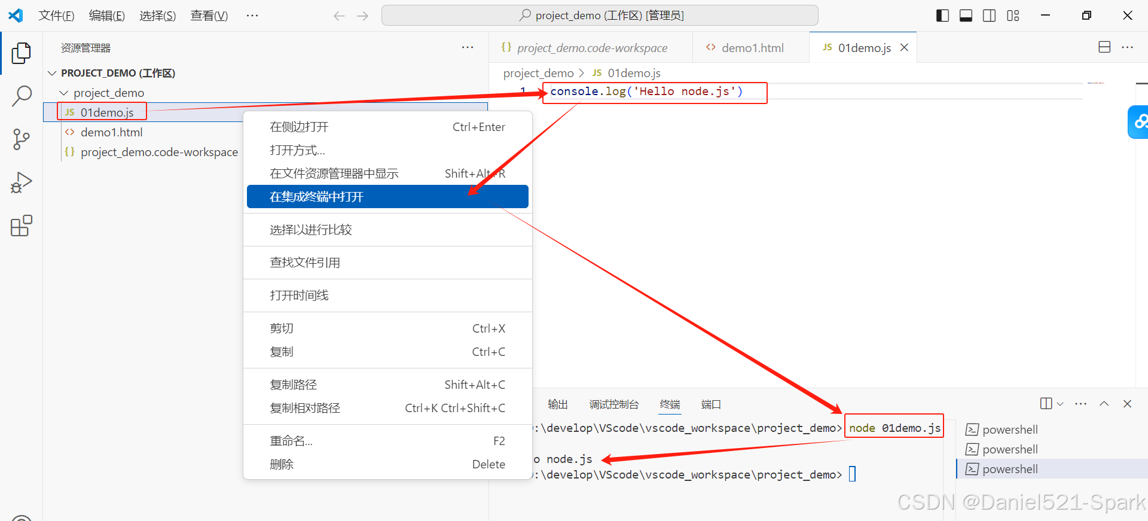This screenshot has width=1148, height=521.
Task: Open the 查看(V) menu
Action: [x=209, y=16]
